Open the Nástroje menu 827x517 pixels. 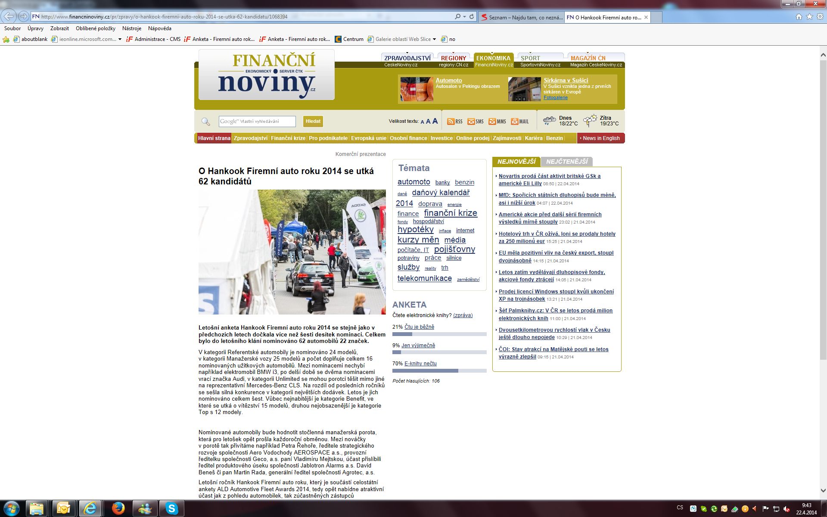(x=132, y=28)
